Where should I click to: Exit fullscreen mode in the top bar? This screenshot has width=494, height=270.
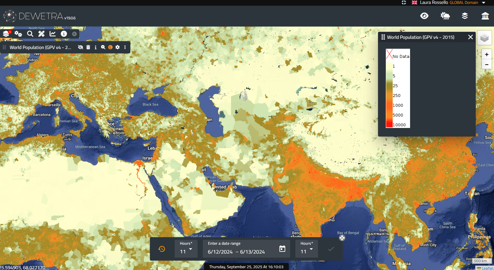pyautogui.click(x=404, y=3)
